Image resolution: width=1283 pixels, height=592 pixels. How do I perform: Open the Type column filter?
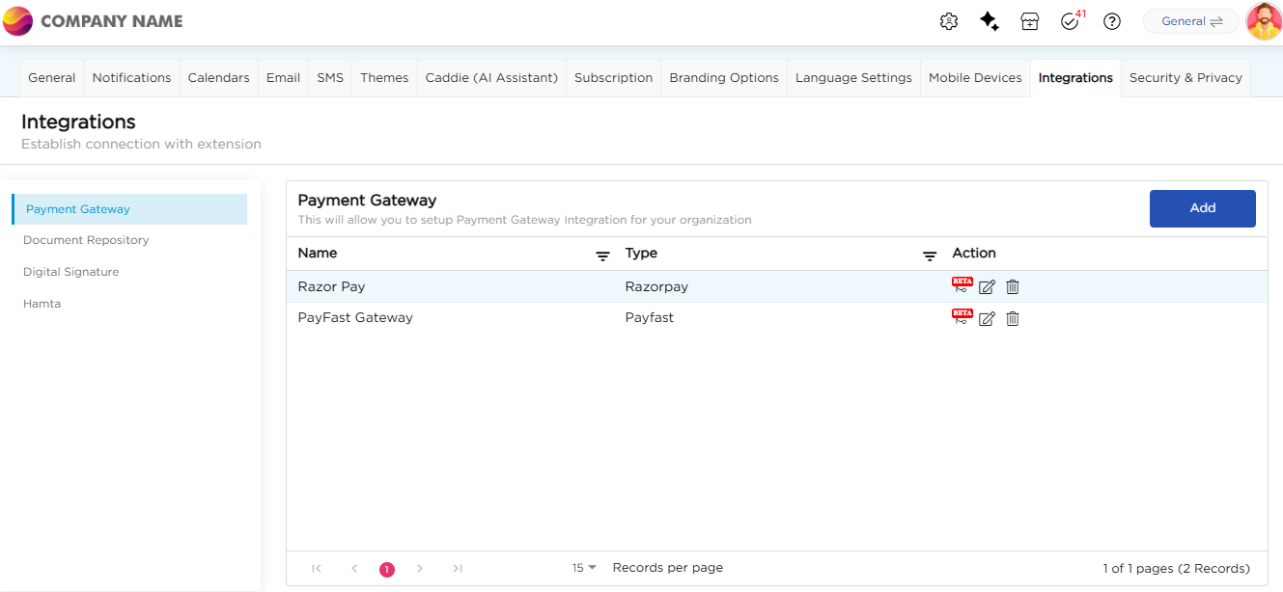pyautogui.click(x=930, y=256)
